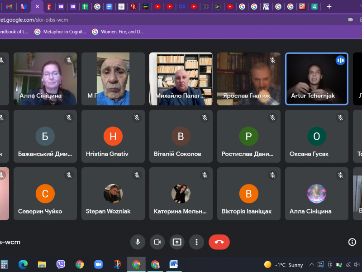Select Artur Tchernjak's video tile
362x272 pixels.
(316, 79)
